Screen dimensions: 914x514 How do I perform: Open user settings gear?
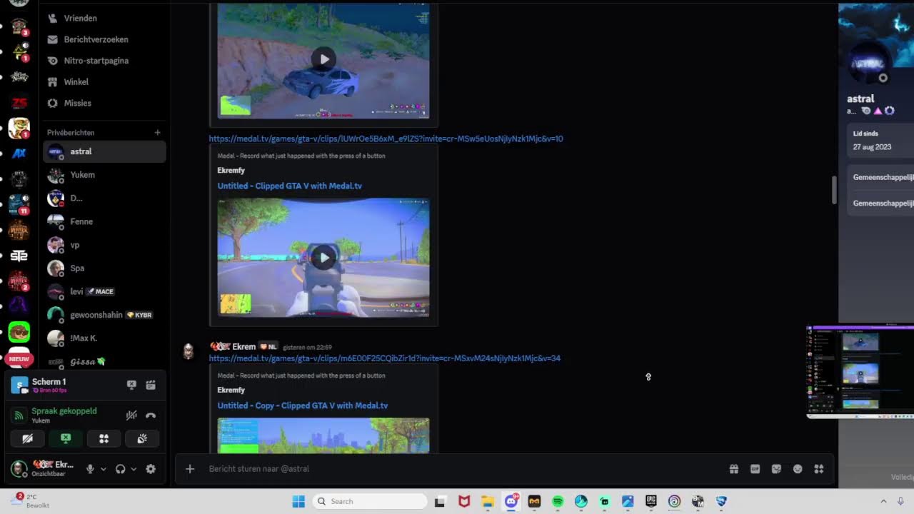151,469
